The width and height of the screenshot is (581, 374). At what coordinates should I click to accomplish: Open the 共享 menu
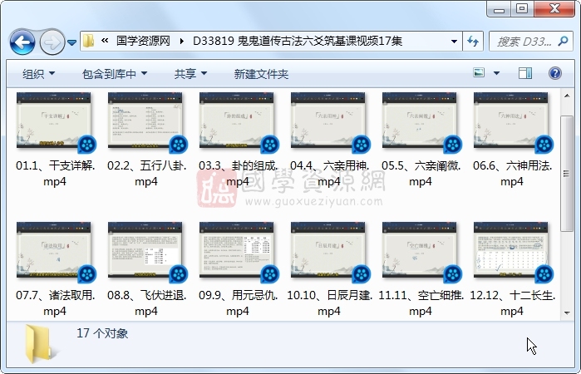[190, 74]
